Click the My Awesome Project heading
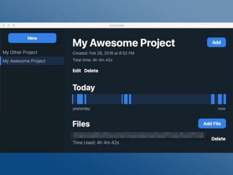This screenshot has width=233, height=175. [124, 43]
